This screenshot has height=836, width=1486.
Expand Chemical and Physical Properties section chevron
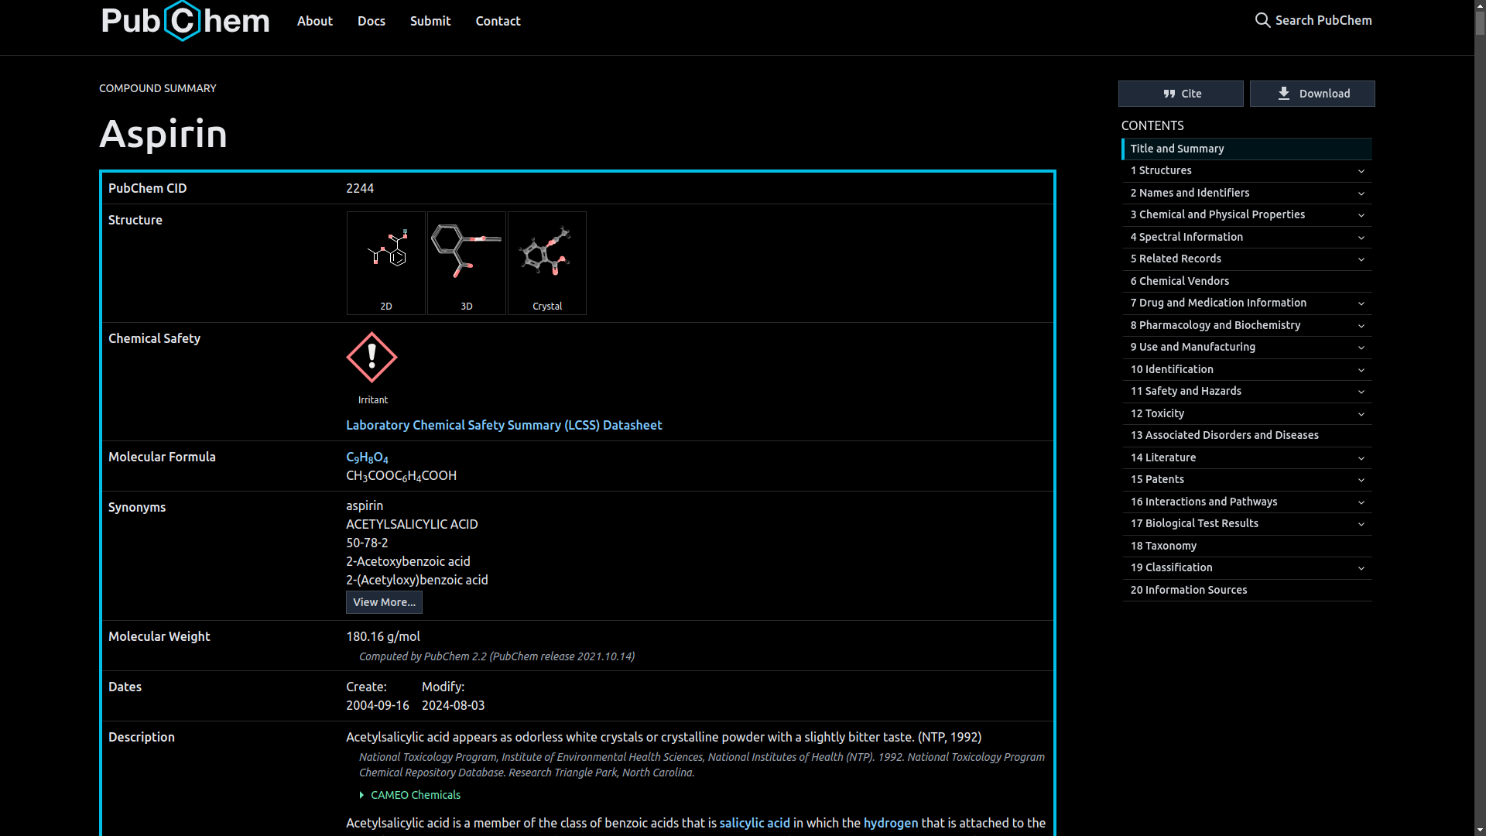(x=1361, y=215)
